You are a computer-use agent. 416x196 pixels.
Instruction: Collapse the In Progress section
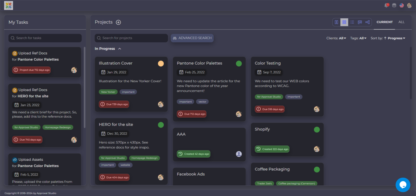(119, 49)
